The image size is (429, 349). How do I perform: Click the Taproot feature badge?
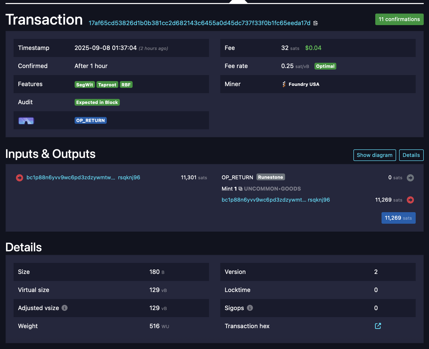107,85
